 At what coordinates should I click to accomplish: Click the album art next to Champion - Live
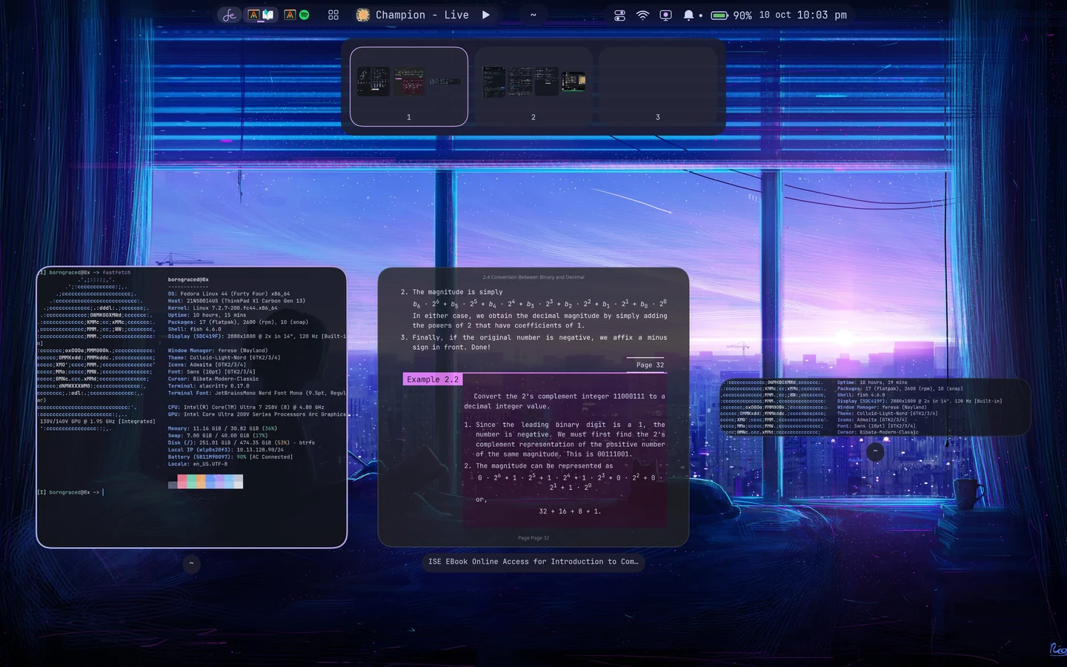tap(363, 15)
